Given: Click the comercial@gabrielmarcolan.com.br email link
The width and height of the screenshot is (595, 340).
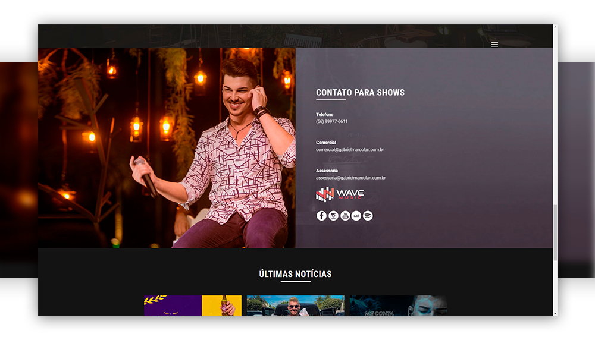Looking at the screenshot, I should click(350, 150).
